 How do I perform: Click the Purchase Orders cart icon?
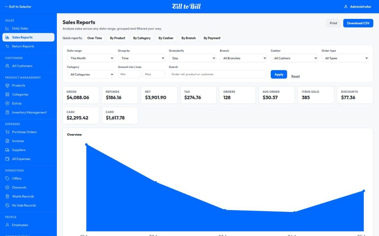pyautogui.click(x=7, y=132)
